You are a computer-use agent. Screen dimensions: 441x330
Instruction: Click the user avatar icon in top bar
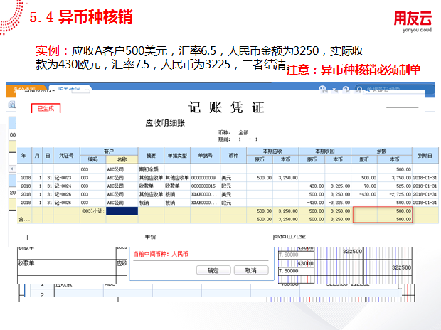tap(323, 90)
